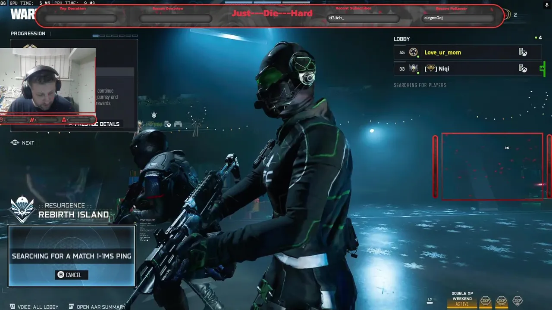
Task: Click the Just---Die---Hard overlay title
Action: coord(272,13)
